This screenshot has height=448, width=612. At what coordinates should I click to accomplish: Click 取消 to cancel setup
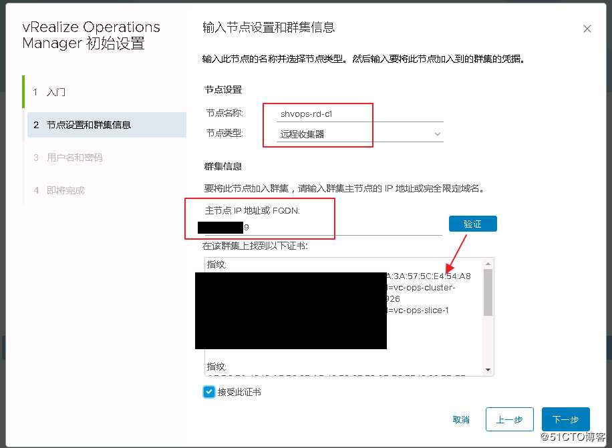[x=461, y=419]
